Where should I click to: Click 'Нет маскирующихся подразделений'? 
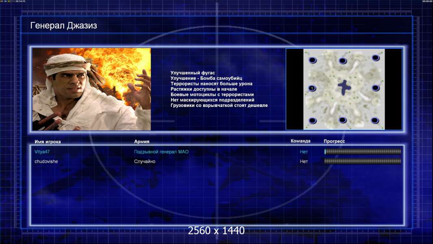212,100
